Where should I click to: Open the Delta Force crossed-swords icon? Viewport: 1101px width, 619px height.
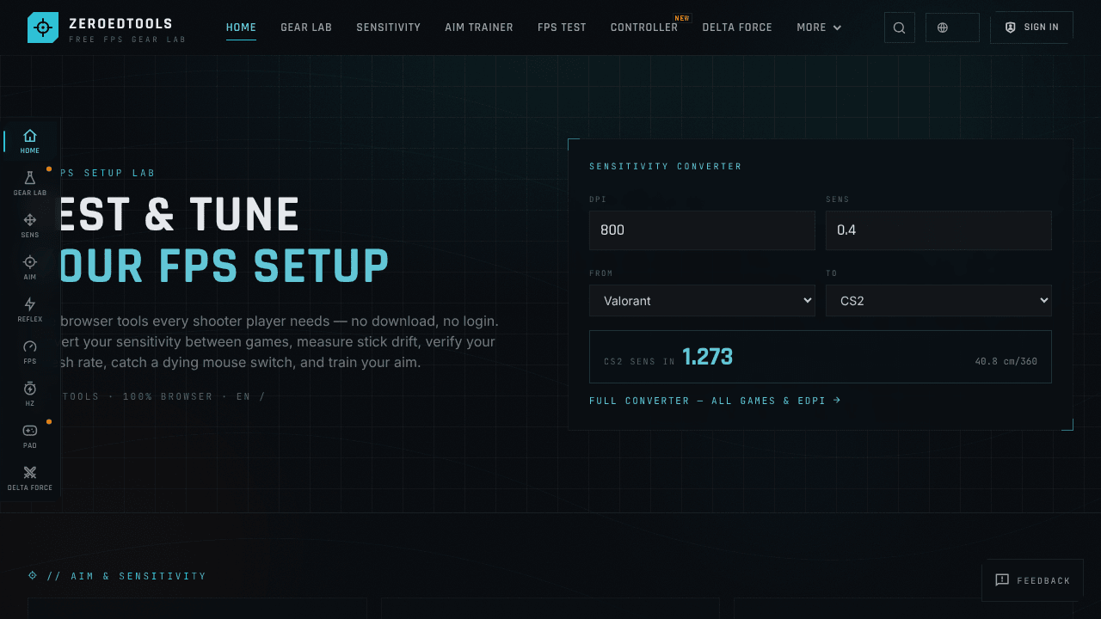[x=30, y=473]
